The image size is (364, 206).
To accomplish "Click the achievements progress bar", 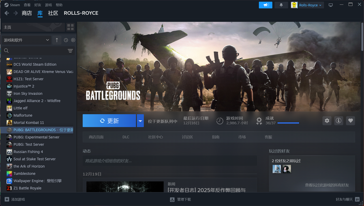I will [x=288, y=123].
